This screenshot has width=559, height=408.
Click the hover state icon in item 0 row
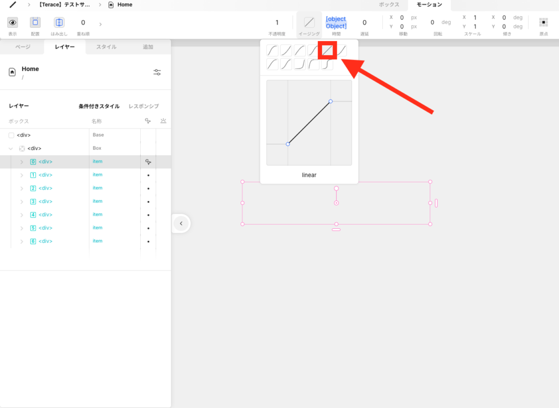(148, 162)
